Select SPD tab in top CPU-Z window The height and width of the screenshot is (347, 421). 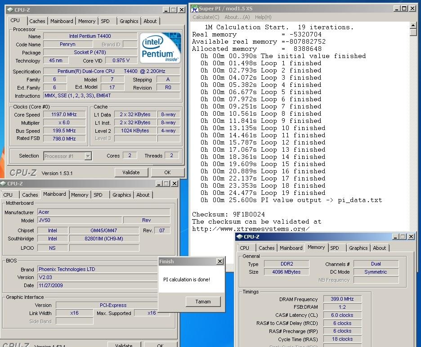click(x=105, y=21)
